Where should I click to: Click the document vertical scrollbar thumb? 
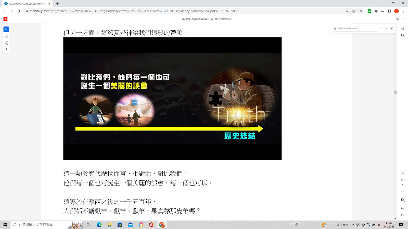coord(395,92)
